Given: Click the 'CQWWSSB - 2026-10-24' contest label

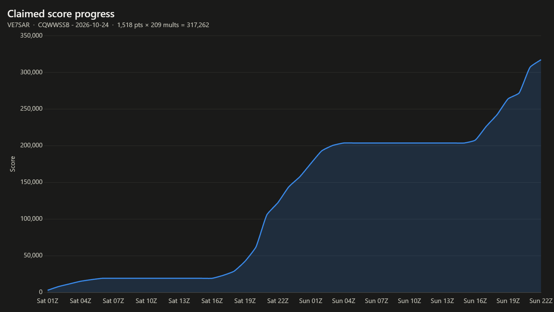Looking at the screenshot, I should [73, 25].
